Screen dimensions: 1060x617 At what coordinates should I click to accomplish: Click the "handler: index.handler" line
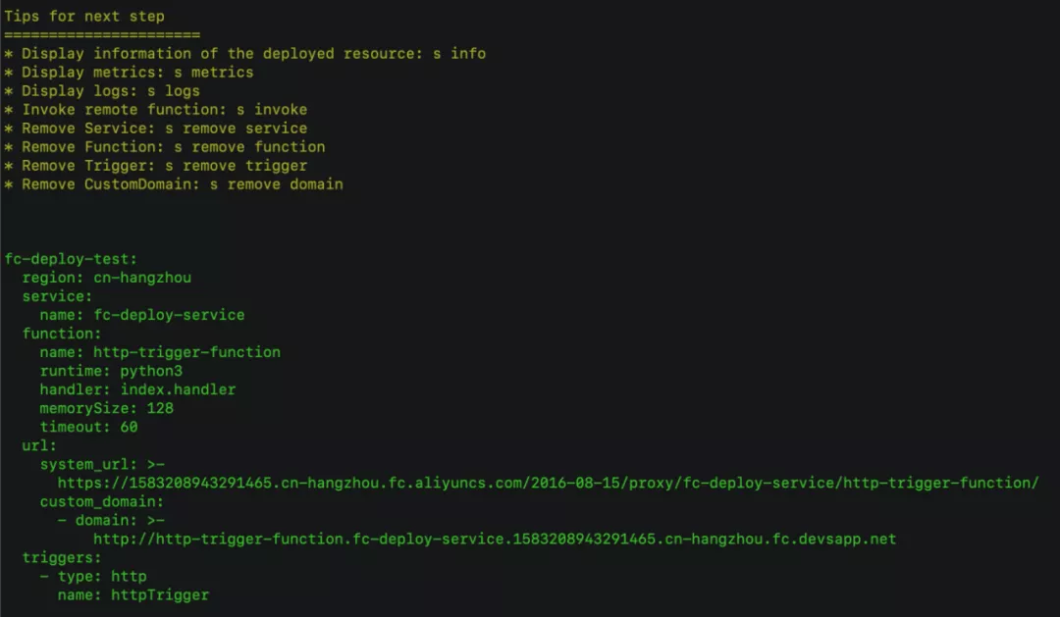(x=137, y=389)
